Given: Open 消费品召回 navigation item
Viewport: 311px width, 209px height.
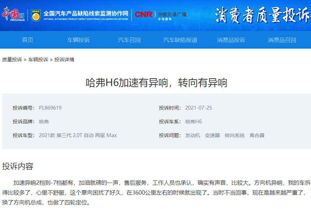Looking at the screenshot, I should tap(282, 40).
